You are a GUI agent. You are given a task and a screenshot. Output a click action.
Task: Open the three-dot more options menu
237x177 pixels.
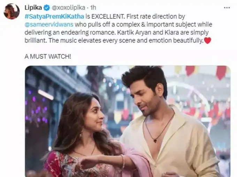[227, 8]
